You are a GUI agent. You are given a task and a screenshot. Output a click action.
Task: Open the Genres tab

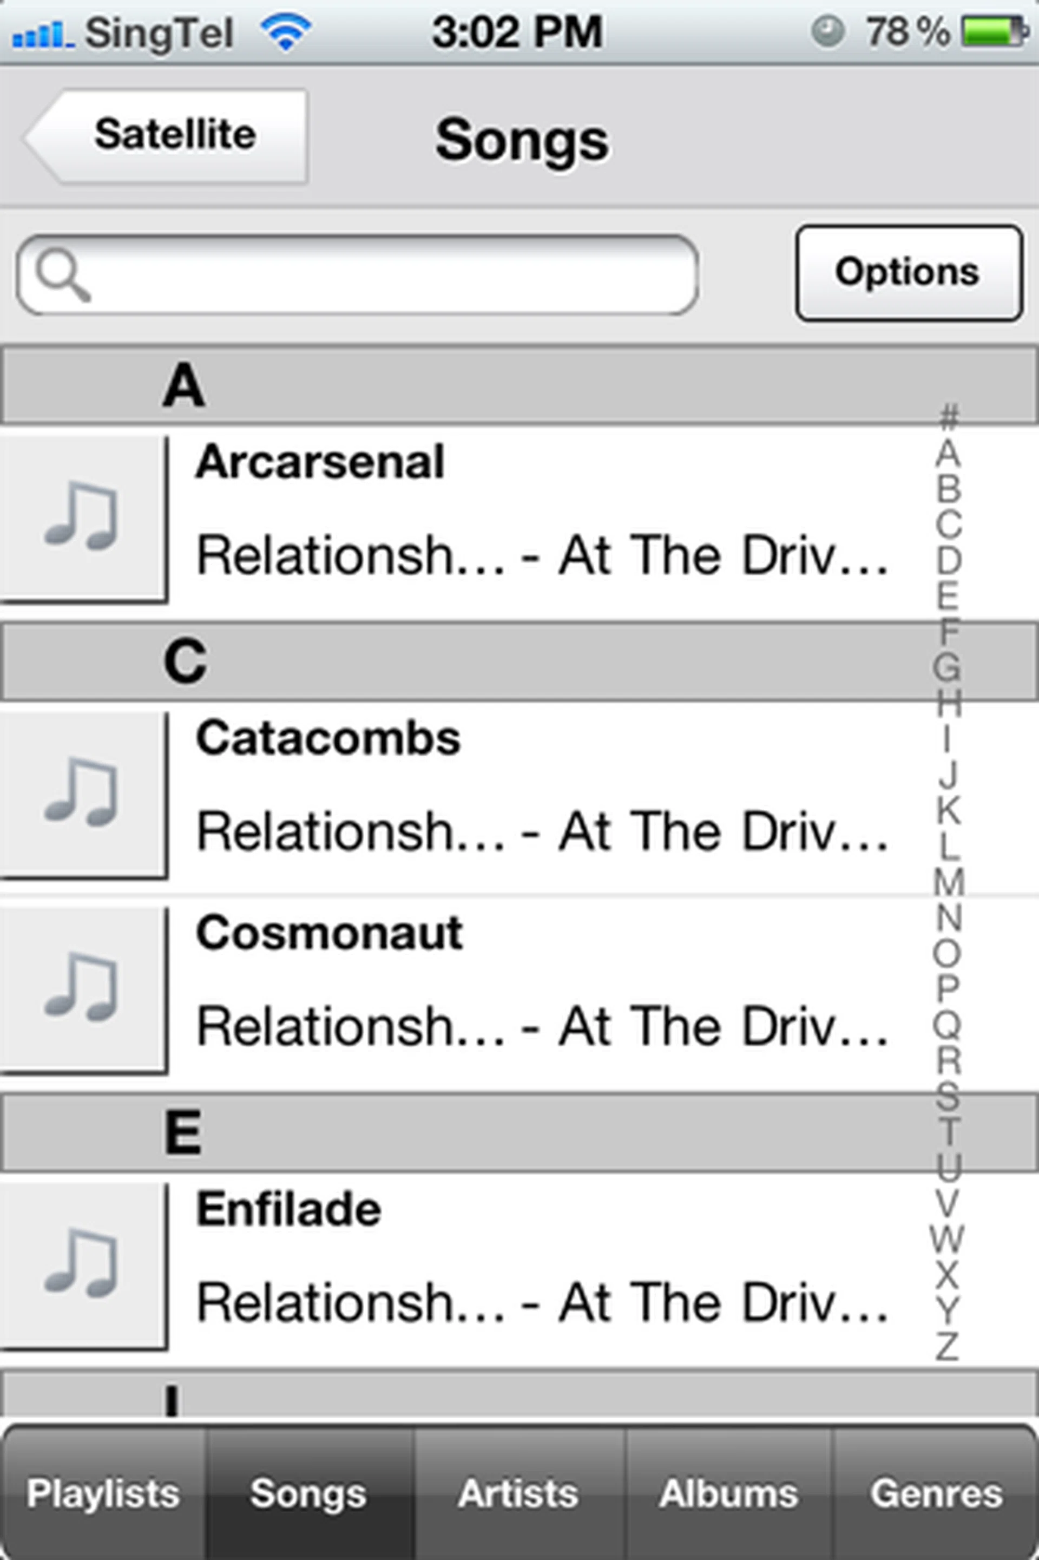pyautogui.click(x=936, y=1494)
